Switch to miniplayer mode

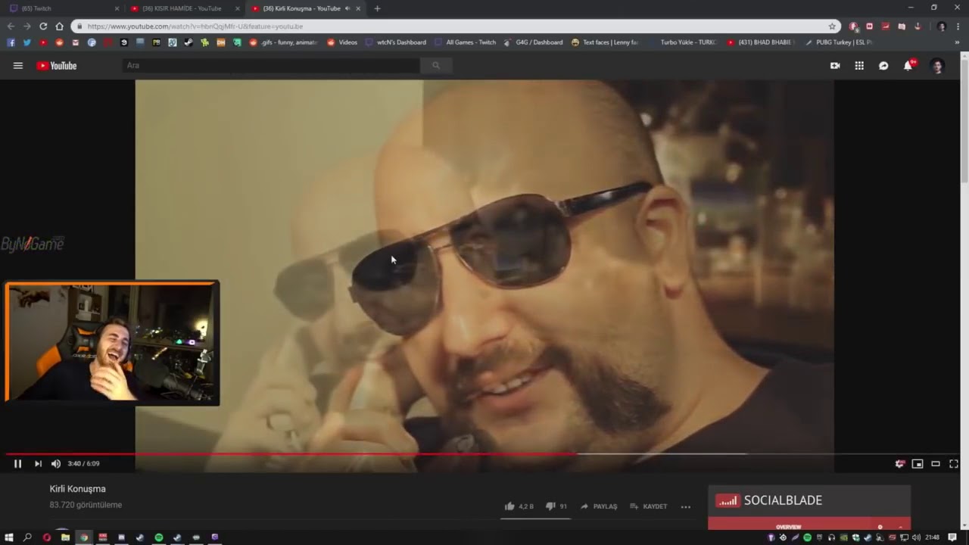tap(918, 464)
